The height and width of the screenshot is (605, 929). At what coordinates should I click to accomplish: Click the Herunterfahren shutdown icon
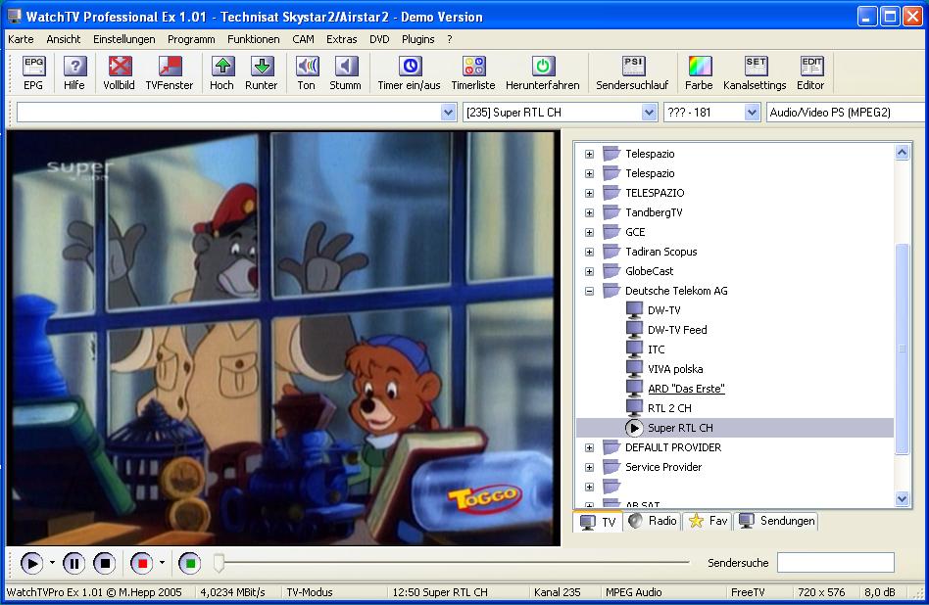pos(543,72)
